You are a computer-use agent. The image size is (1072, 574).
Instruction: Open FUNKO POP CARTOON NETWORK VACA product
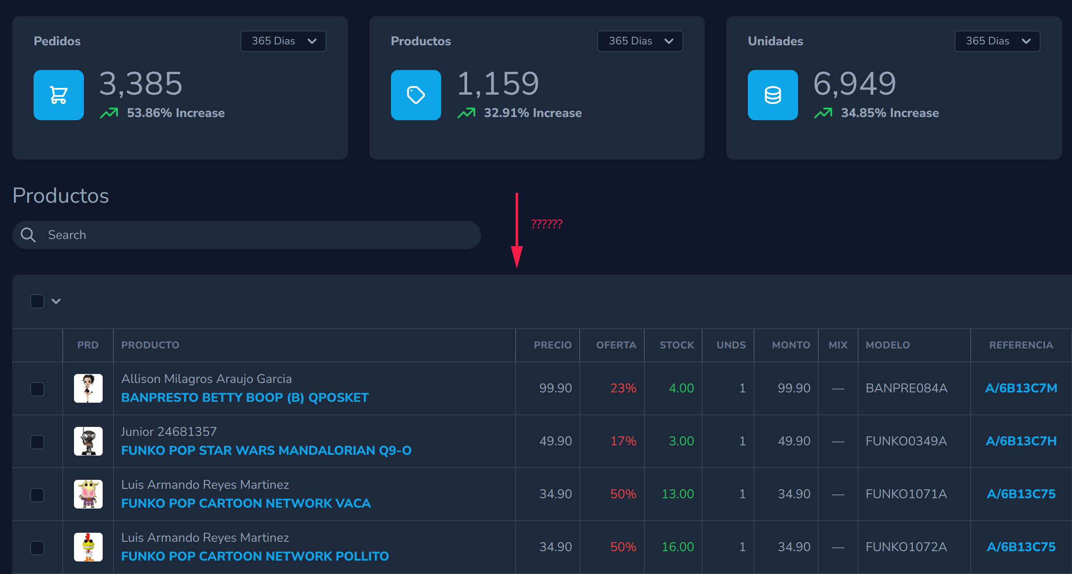click(246, 503)
